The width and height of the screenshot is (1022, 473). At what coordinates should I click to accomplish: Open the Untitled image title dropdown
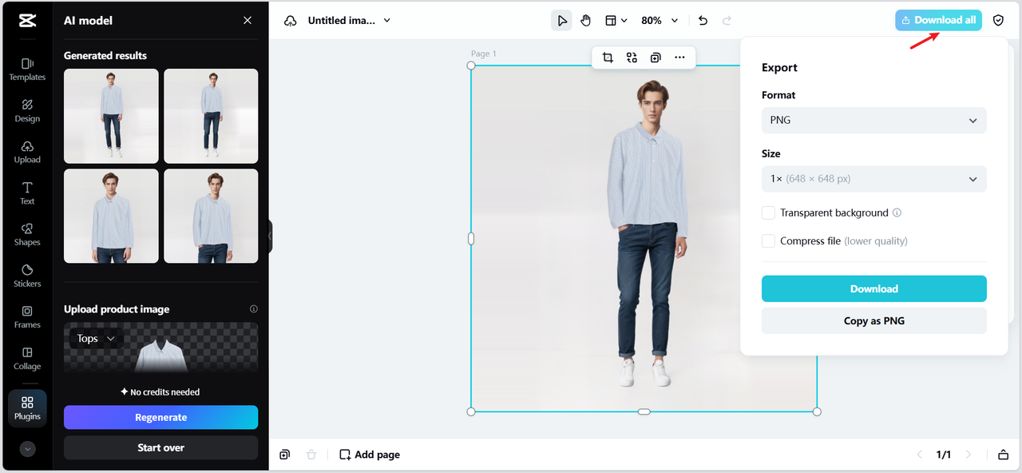click(350, 21)
